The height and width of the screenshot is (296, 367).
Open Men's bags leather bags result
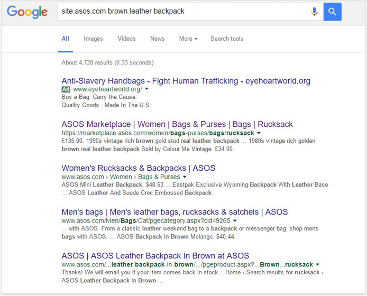[x=175, y=212]
